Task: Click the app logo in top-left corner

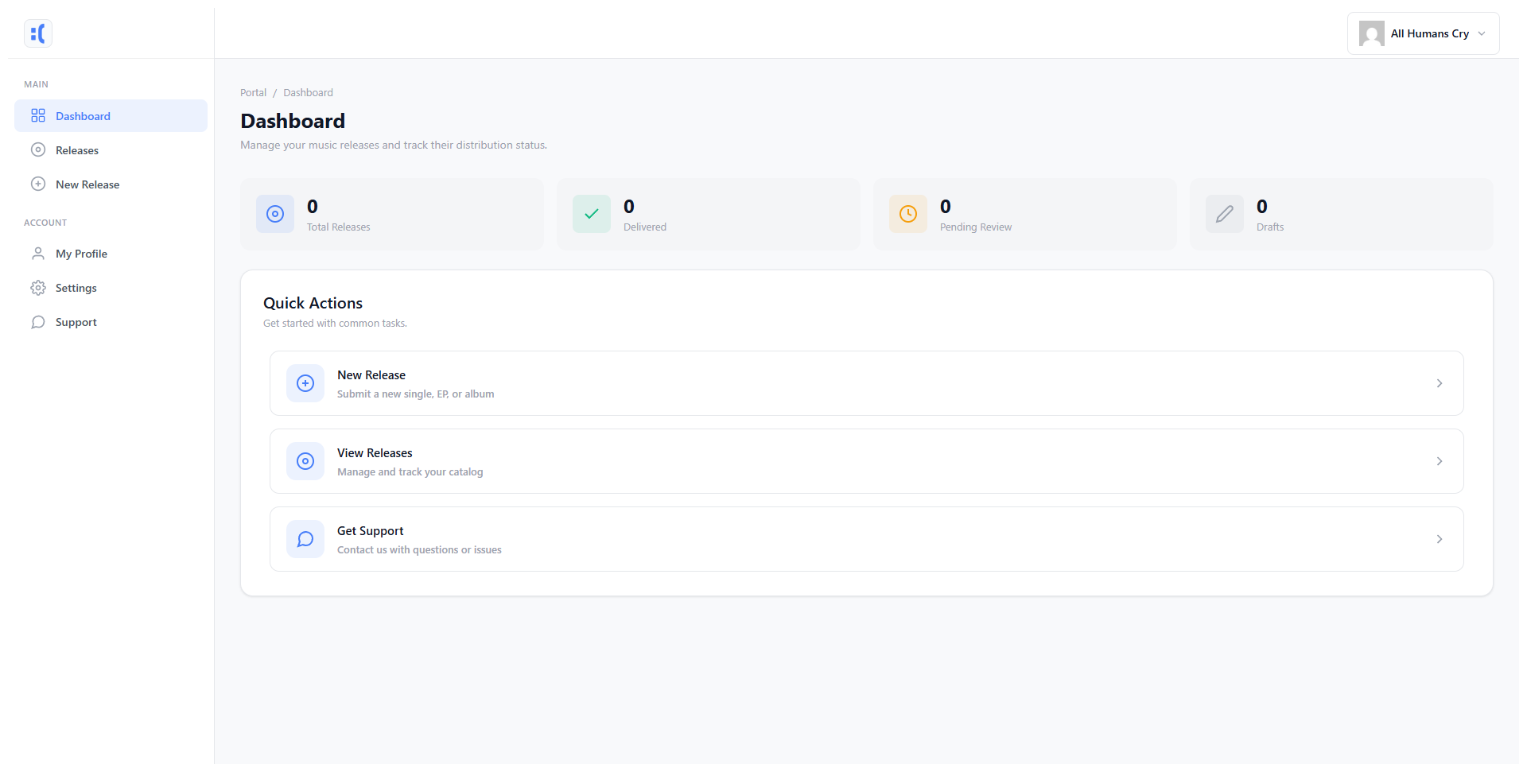Action: click(37, 33)
